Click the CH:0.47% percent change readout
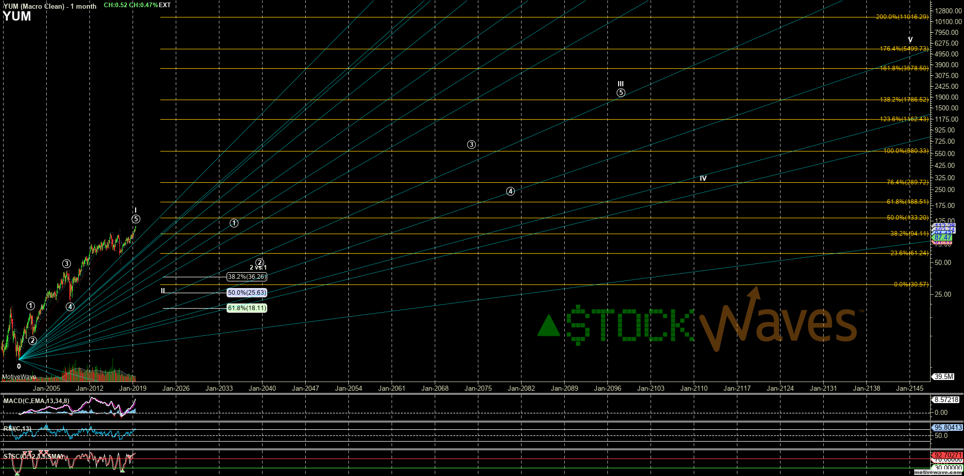This screenshot has height=476, width=964. [143, 5]
